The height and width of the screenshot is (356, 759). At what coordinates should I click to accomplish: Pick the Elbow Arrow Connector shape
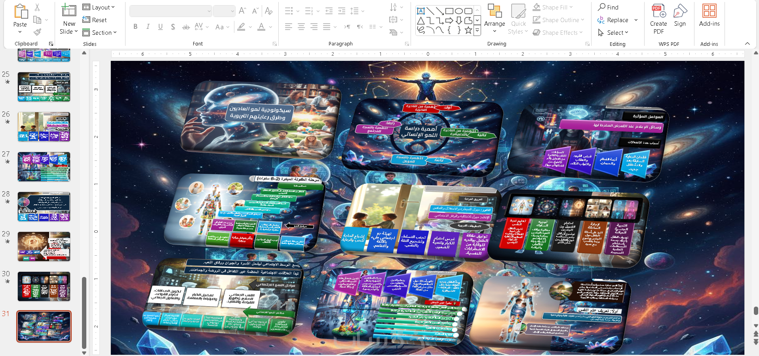tap(440, 21)
